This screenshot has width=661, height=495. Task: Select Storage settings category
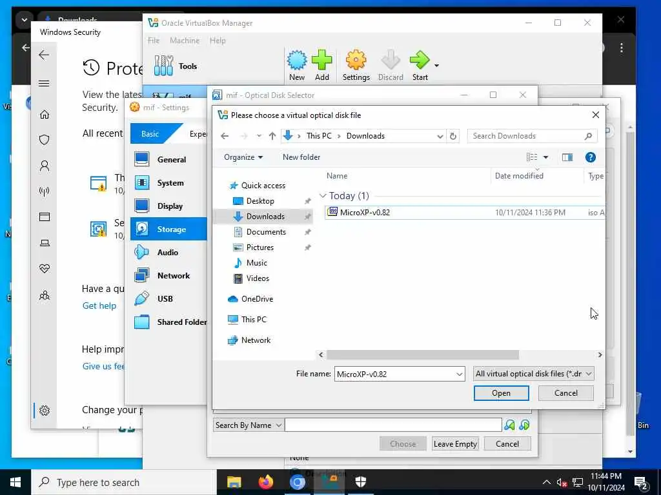click(168, 229)
